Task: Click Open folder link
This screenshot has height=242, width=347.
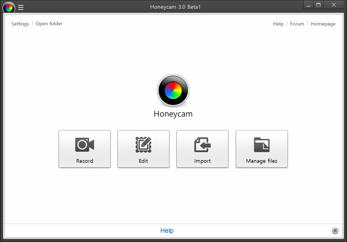Action: pyautogui.click(x=49, y=24)
